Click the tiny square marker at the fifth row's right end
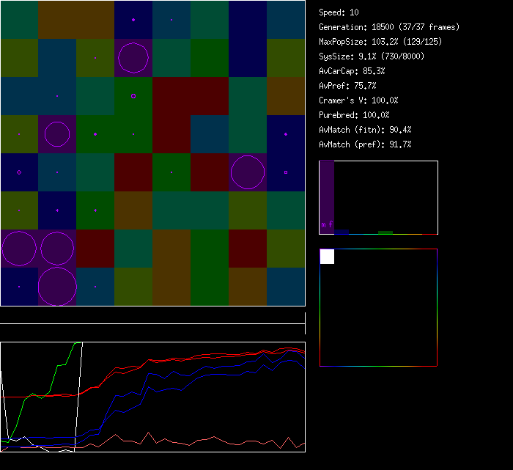Screen dimensions: 513x470 [286, 172]
